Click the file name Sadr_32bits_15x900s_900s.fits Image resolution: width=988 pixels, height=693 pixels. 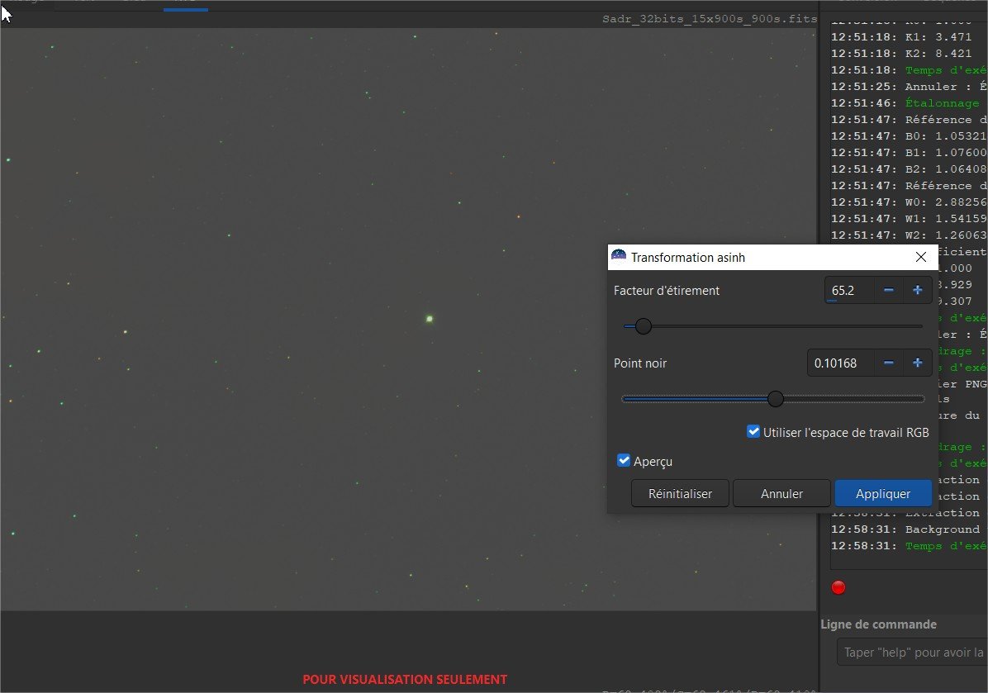(710, 19)
